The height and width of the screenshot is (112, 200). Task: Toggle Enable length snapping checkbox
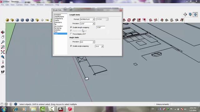tap(71, 27)
